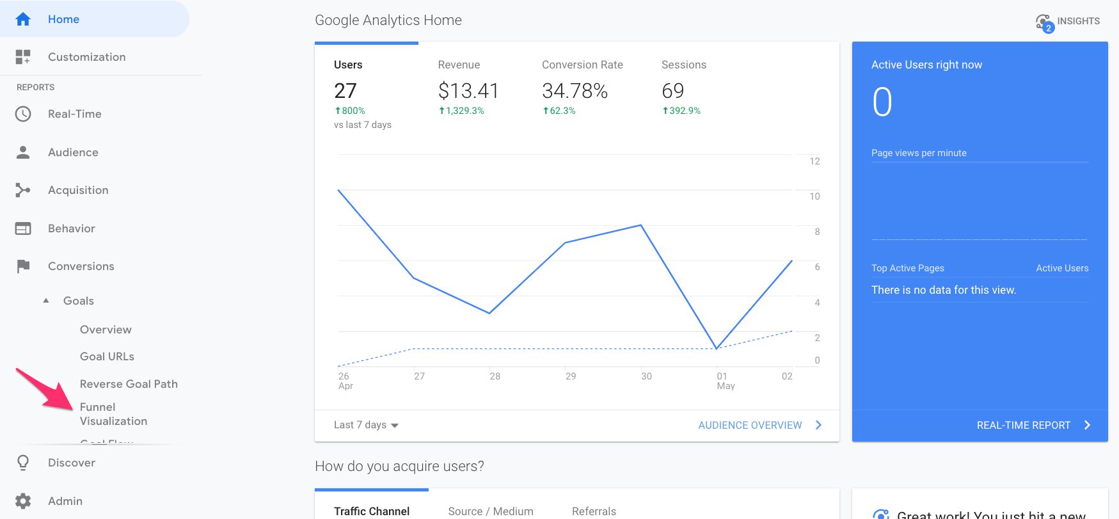Image resolution: width=1119 pixels, height=519 pixels.
Task: Switch to the Revenue metric tab
Action: point(467,86)
